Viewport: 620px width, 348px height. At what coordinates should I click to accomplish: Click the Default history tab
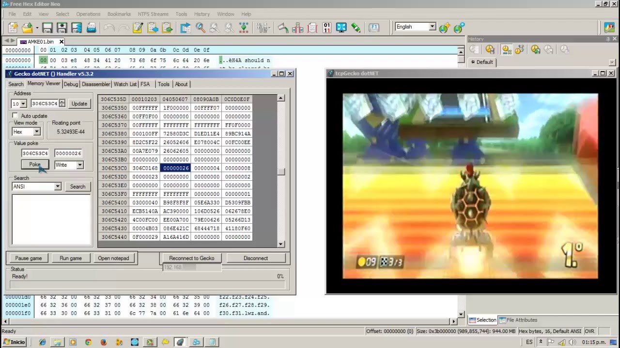point(481,62)
